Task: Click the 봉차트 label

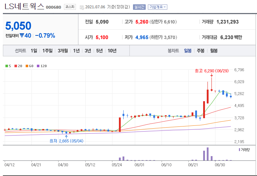Action: [173, 51]
